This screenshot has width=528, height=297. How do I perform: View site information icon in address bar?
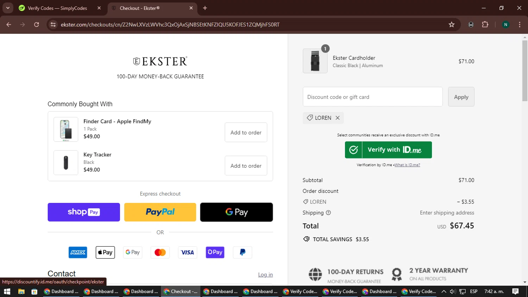pyautogui.click(x=53, y=25)
